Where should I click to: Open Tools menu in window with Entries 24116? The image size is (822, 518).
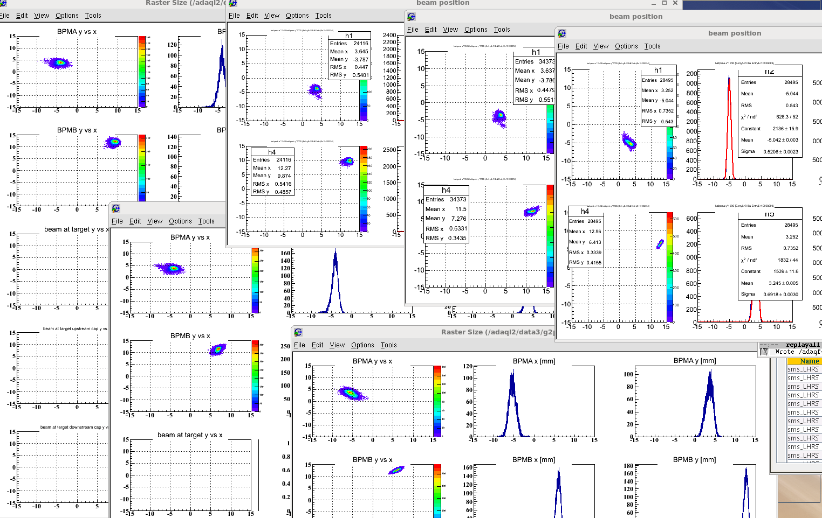coord(324,16)
